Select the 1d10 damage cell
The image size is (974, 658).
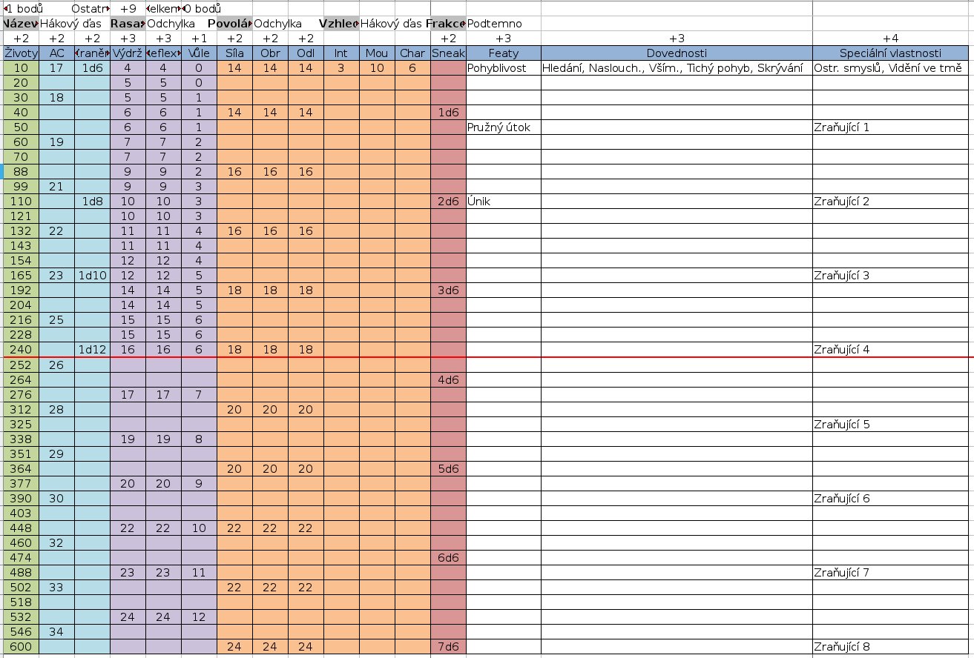(x=92, y=276)
